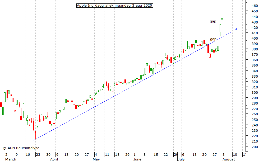Click the '16' date label in March
This screenshot has width=259, height=161.
coord(28,155)
